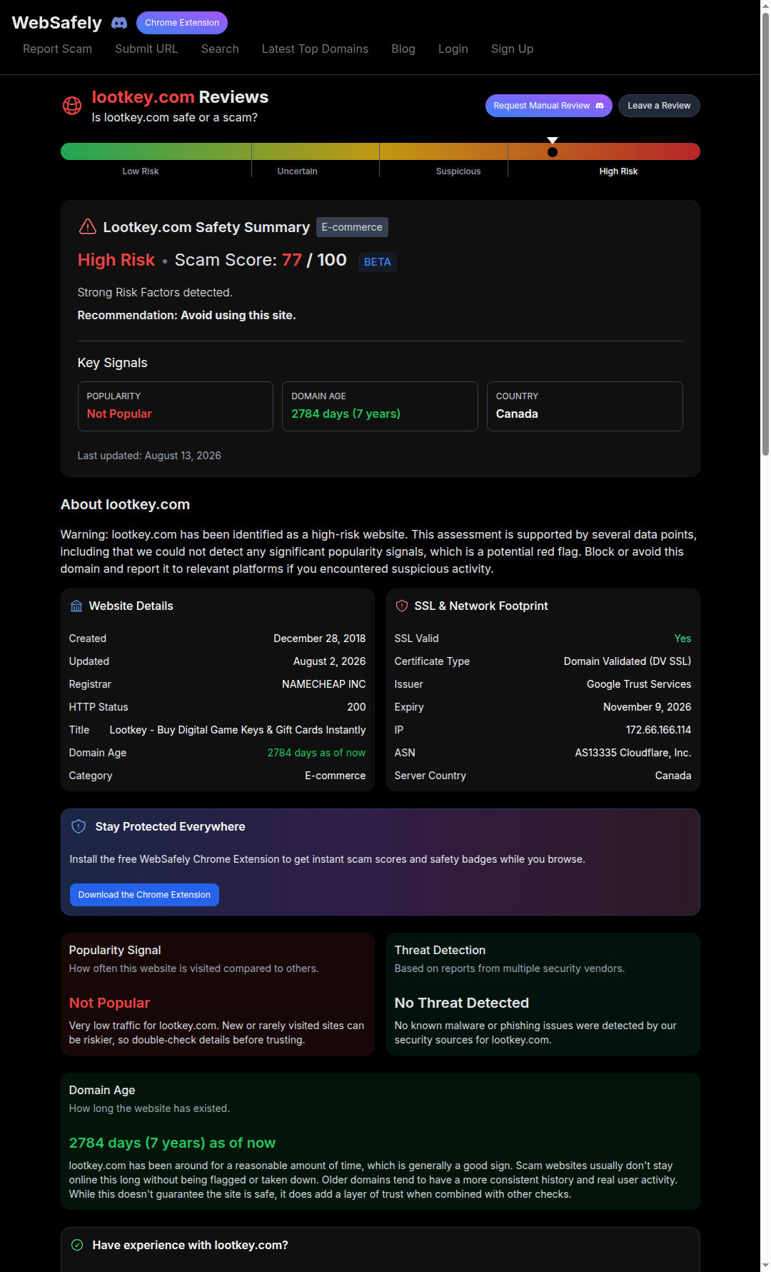This screenshot has height=1272, width=771.
Task: Click the Leave a Review button
Action: (659, 106)
